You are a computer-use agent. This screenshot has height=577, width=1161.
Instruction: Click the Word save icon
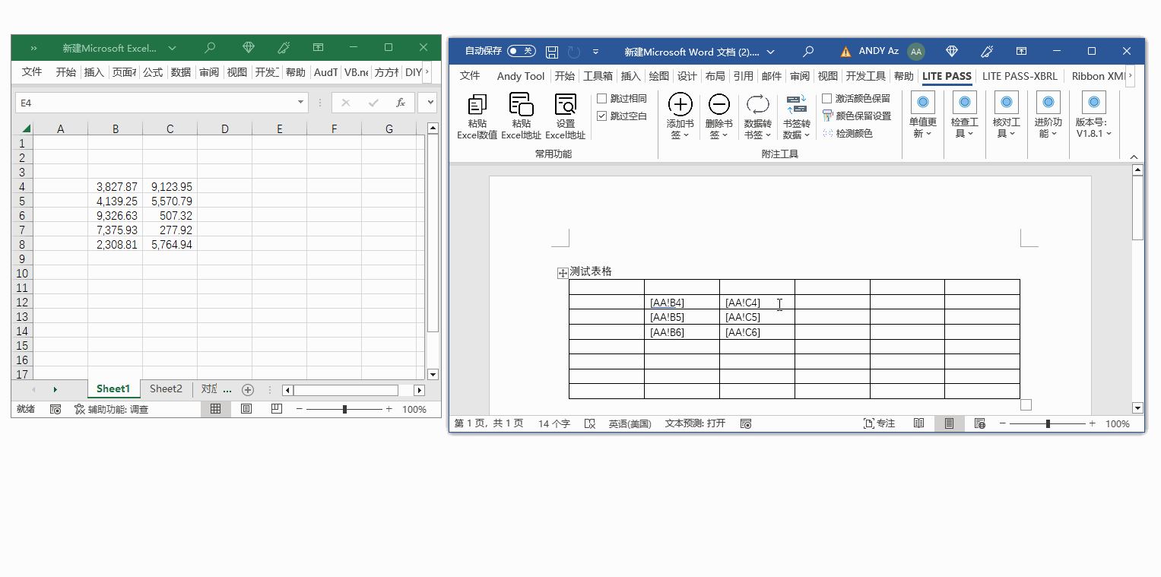coord(552,52)
